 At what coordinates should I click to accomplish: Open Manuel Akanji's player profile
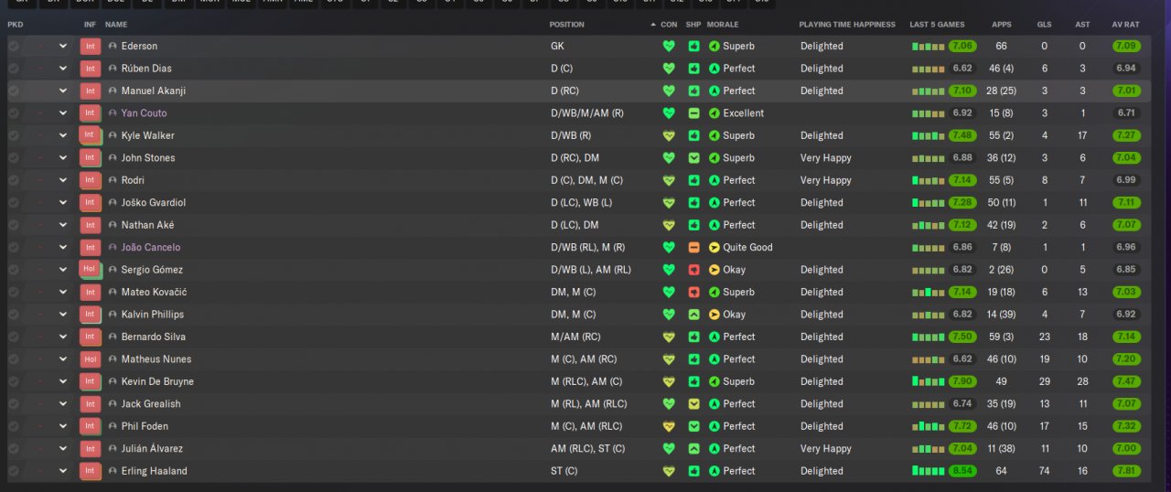pyautogui.click(x=154, y=91)
